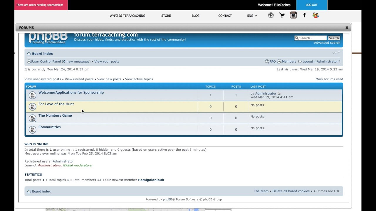Screen dimensions: 376x211
Task: Open last post author Administrator link
Action: (x=266, y=93)
